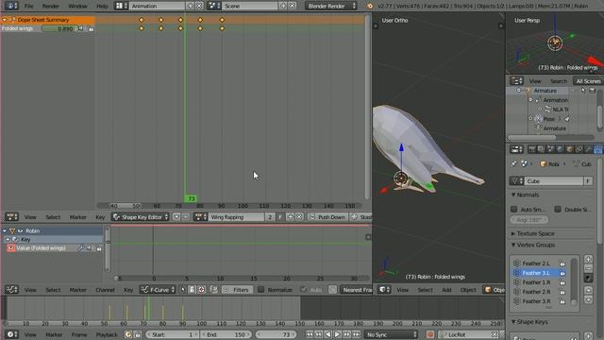Image resolution: width=604 pixels, height=340 pixels.
Task: Click the action browse icon beside Wing flapping
Action: click(x=200, y=217)
